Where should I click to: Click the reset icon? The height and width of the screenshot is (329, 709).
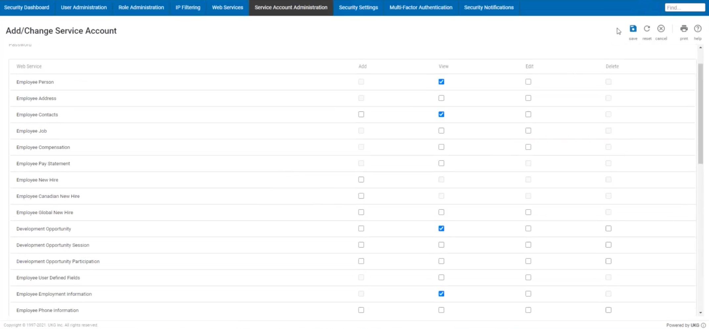click(x=647, y=29)
